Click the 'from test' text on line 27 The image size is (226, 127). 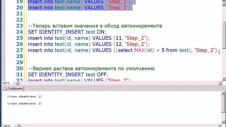pos(177,50)
